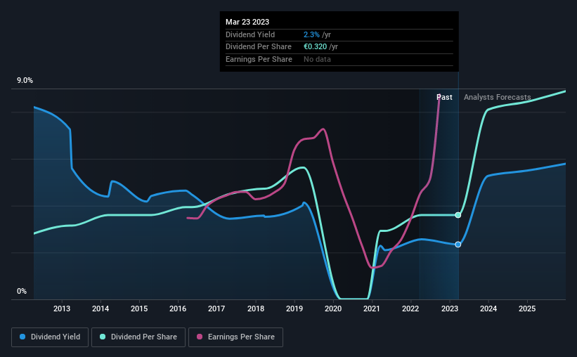Click the €0.320 dividend per share value
This screenshot has height=357, width=577.
pos(315,47)
